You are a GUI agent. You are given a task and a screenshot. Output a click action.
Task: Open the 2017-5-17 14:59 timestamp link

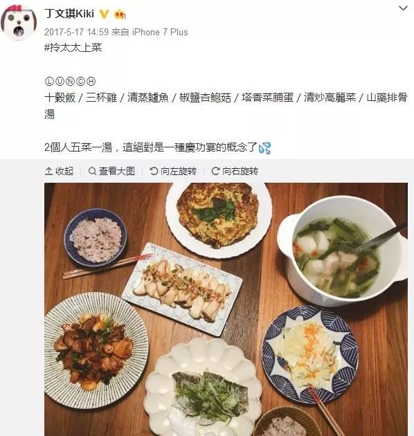click(77, 32)
